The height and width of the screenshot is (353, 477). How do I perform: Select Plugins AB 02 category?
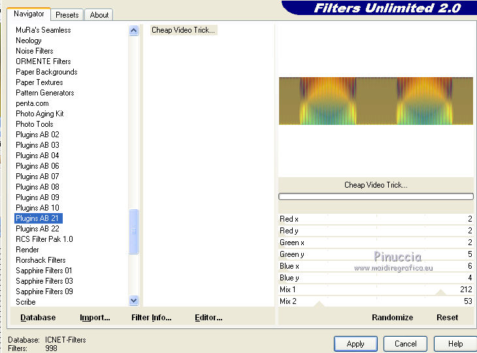(37, 135)
